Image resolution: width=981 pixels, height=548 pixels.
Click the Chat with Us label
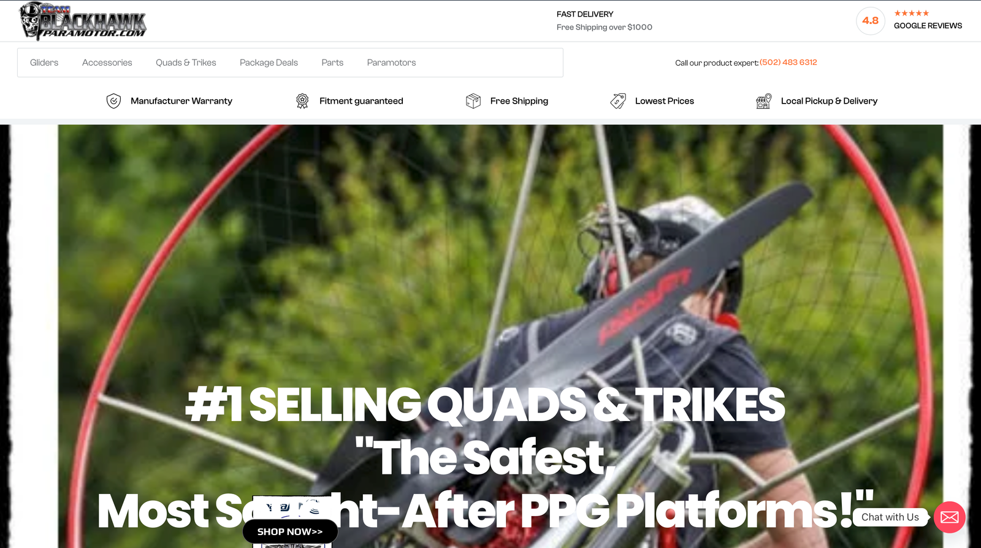[890, 517]
